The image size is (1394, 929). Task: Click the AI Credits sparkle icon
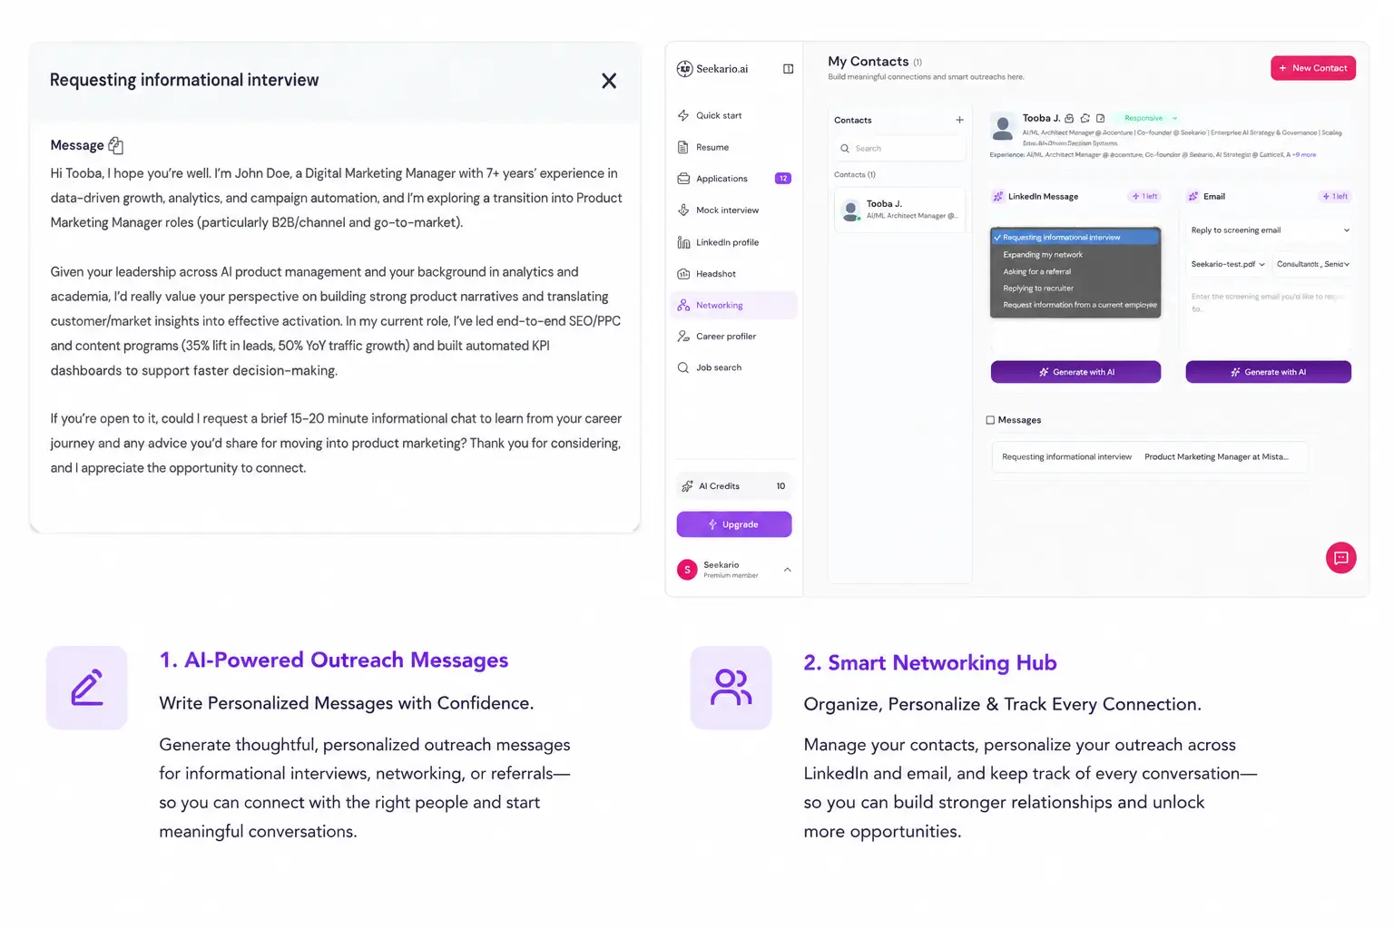tap(687, 486)
